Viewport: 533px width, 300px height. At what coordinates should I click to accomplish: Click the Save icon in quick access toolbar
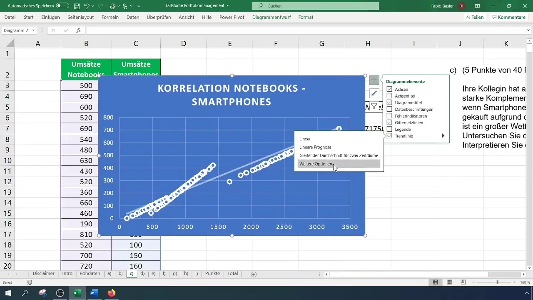tap(77, 6)
